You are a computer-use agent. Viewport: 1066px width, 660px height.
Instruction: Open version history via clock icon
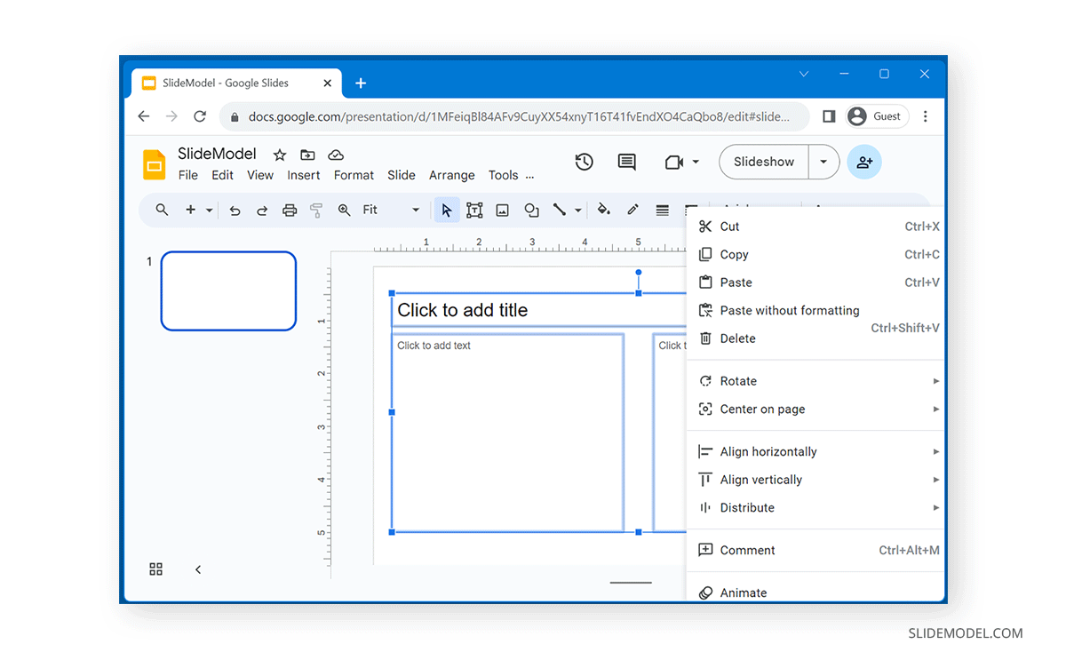[584, 162]
